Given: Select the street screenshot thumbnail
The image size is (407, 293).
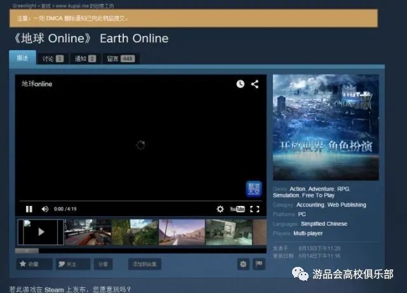Looking at the screenshot, I should [x=88, y=232].
